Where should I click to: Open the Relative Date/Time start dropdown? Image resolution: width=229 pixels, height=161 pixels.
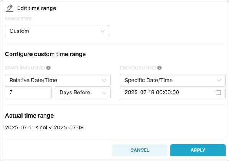click(x=58, y=80)
